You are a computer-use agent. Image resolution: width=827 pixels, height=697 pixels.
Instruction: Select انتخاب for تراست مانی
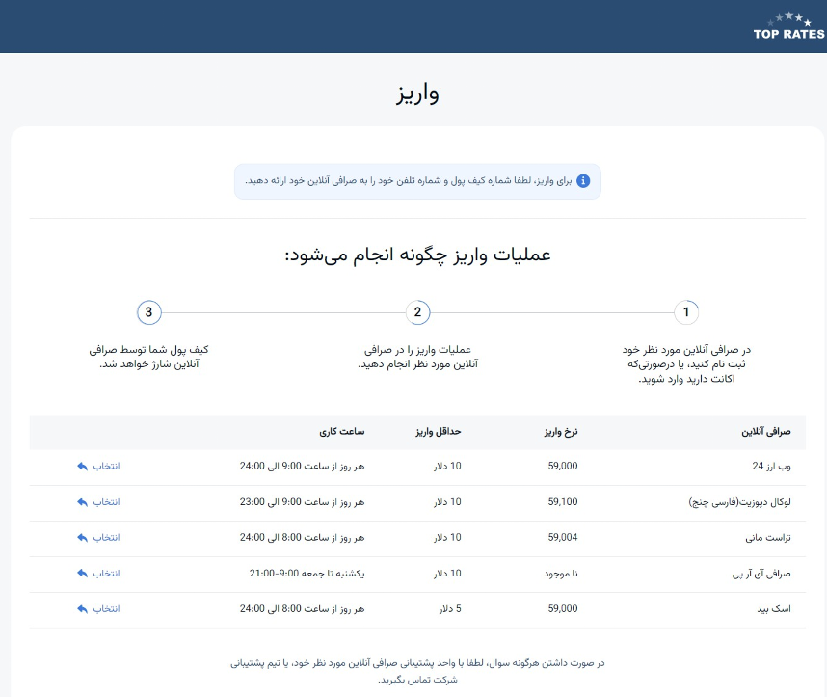[107, 538]
